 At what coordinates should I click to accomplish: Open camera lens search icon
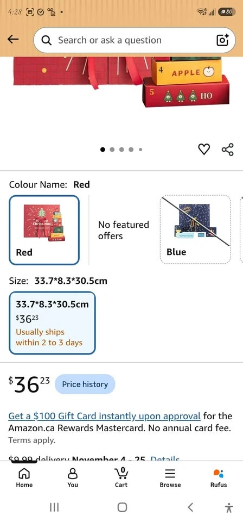(222, 40)
